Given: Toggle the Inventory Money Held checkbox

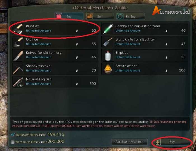Looking at the screenshot, I should click(13, 135).
